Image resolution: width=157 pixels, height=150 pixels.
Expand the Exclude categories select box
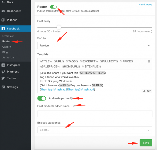[95, 130]
